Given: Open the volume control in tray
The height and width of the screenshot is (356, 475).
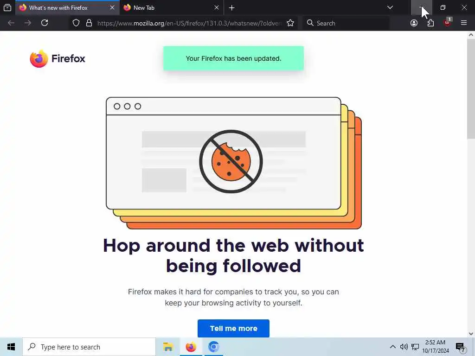Looking at the screenshot, I should coord(404,347).
